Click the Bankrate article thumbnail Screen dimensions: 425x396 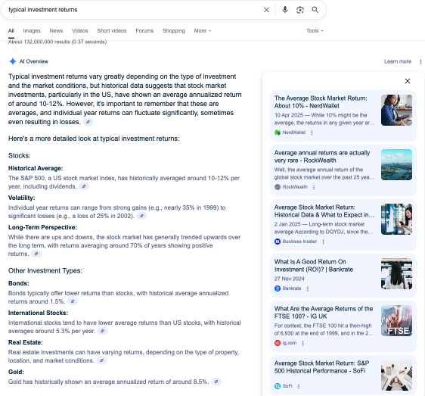[396, 274]
